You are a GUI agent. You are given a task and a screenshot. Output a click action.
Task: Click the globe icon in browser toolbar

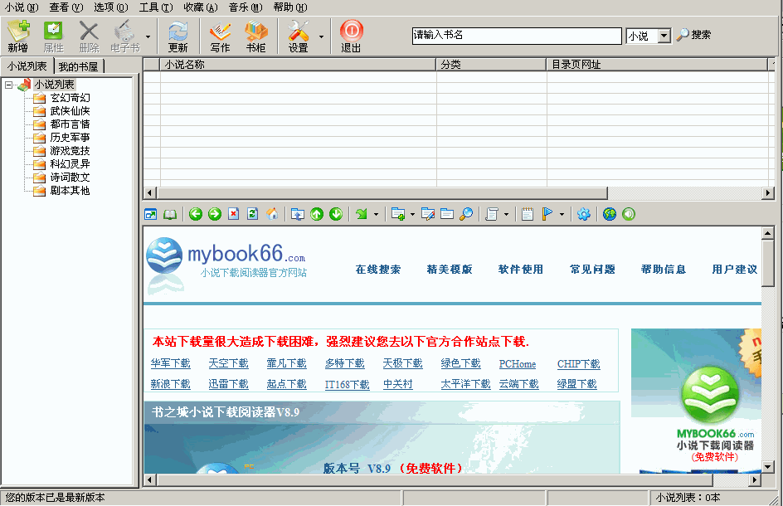click(x=609, y=214)
